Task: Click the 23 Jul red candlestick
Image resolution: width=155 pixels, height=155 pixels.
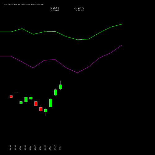Action: pyautogui.click(x=41, y=109)
